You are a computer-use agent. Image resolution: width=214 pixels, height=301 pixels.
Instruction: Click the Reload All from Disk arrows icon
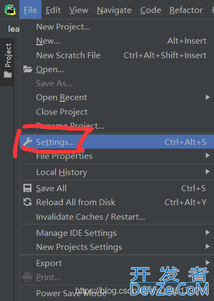pyautogui.click(x=27, y=202)
